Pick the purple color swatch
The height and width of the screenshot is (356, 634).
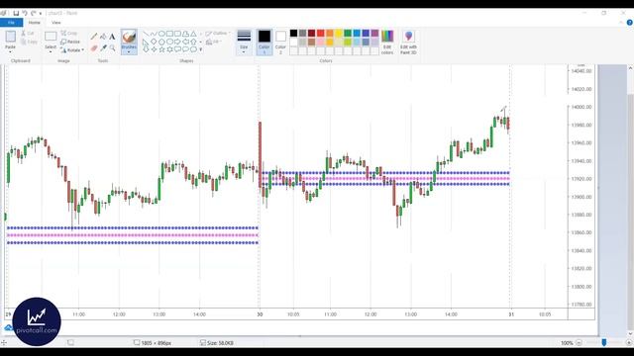(x=374, y=33)
